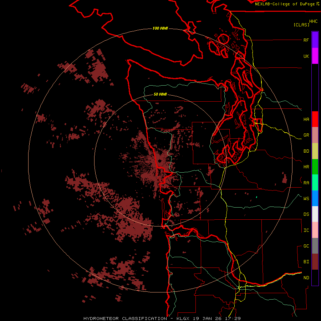Click the IC light pink color swatch
321x321 pixels.
pyautogui.click(x=315, y=230)
